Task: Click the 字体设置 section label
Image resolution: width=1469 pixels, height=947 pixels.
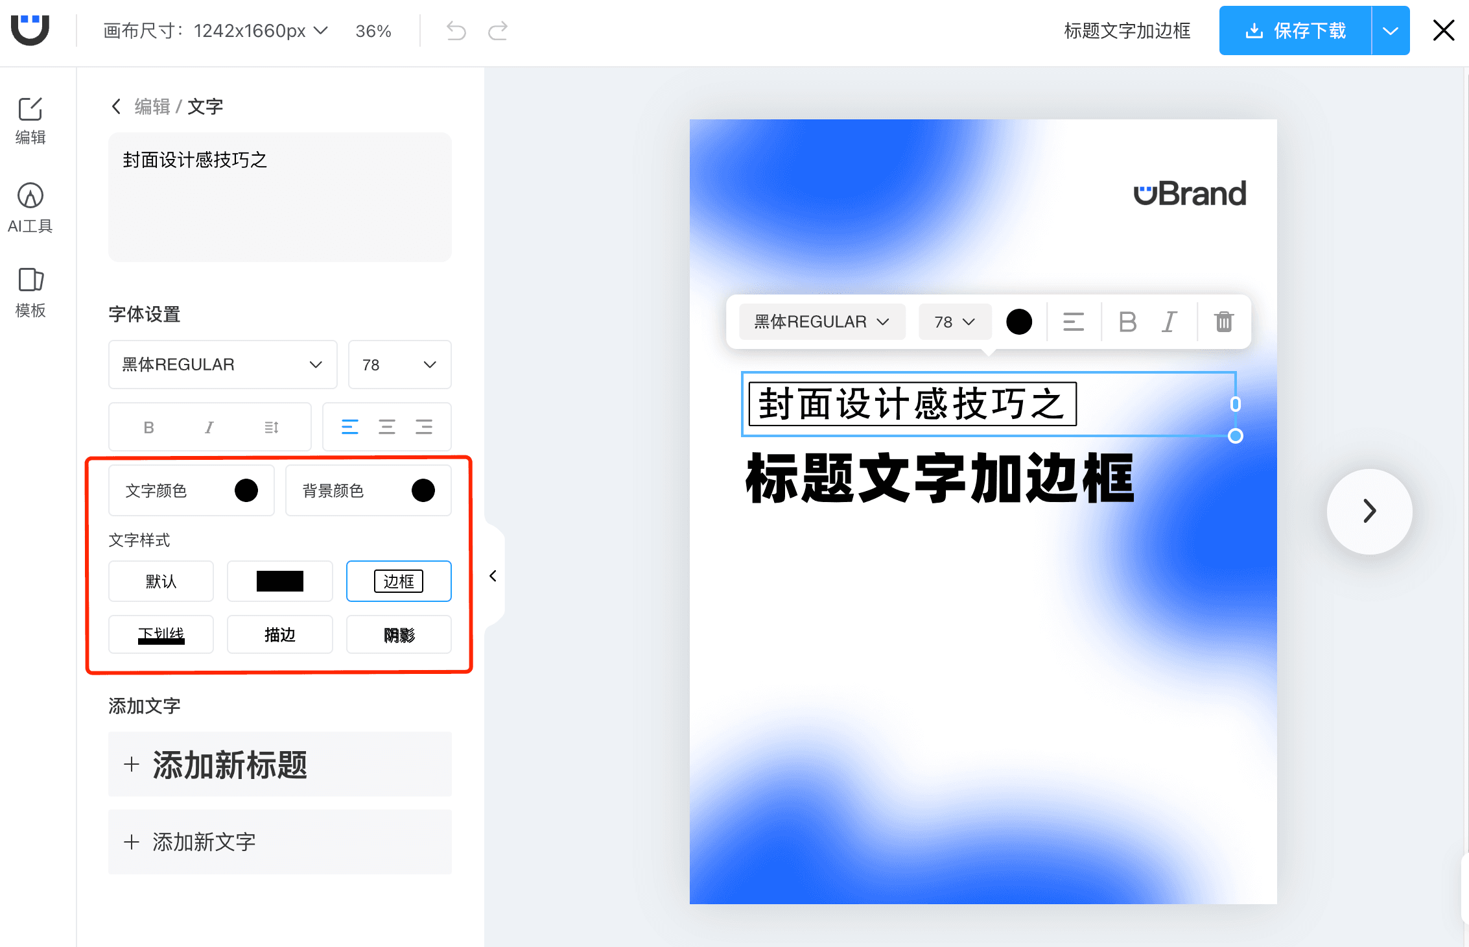Action: (145, 315)
